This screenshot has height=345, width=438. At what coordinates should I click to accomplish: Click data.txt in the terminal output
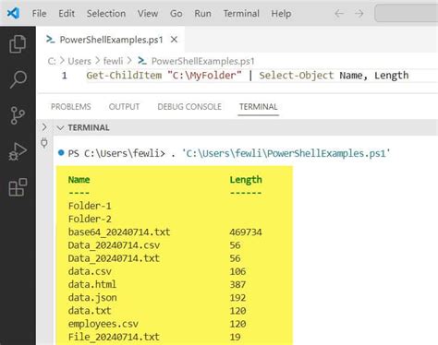90,311
